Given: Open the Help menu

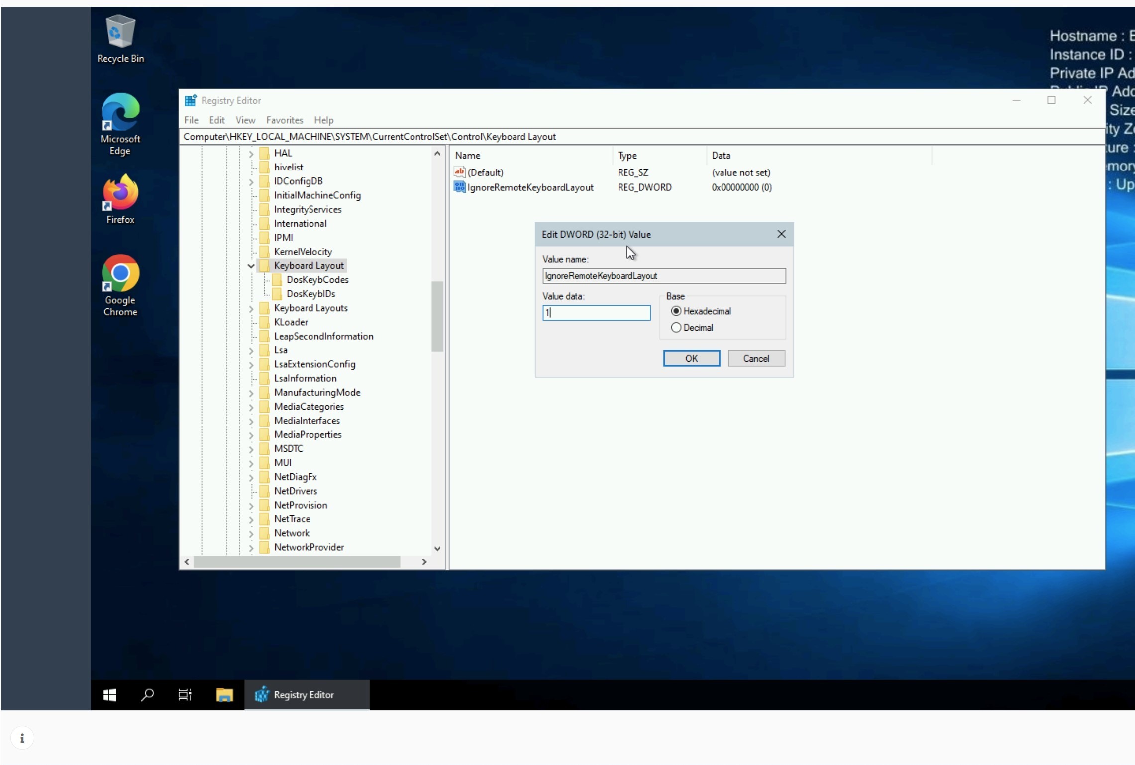Looking at the screenshot, I should (x=323, y=120).
